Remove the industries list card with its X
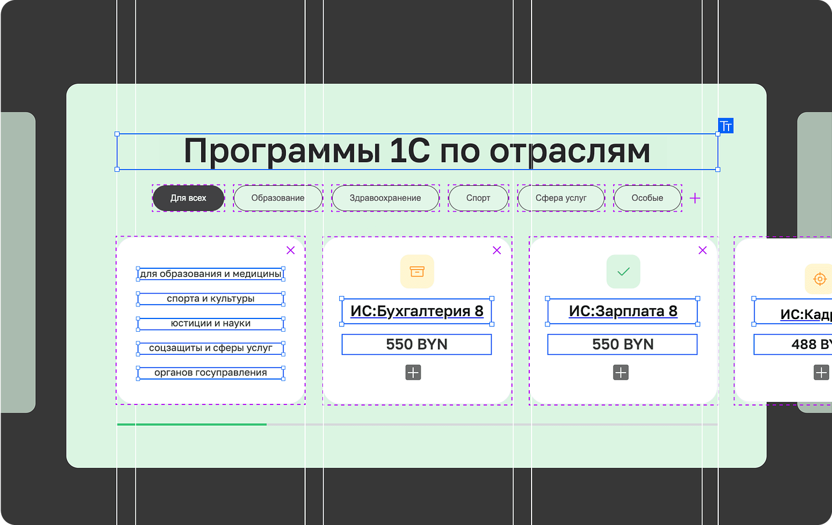 click(291, 250)
